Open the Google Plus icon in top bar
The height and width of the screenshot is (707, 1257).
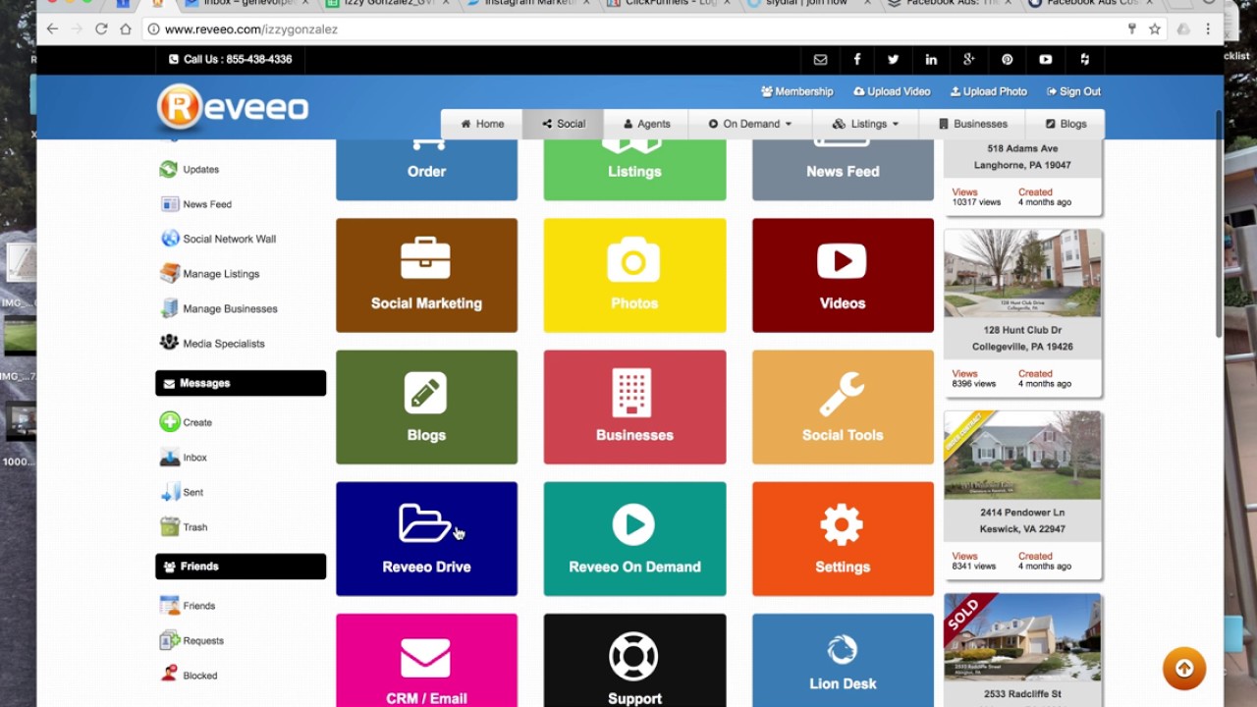(968, 60)
